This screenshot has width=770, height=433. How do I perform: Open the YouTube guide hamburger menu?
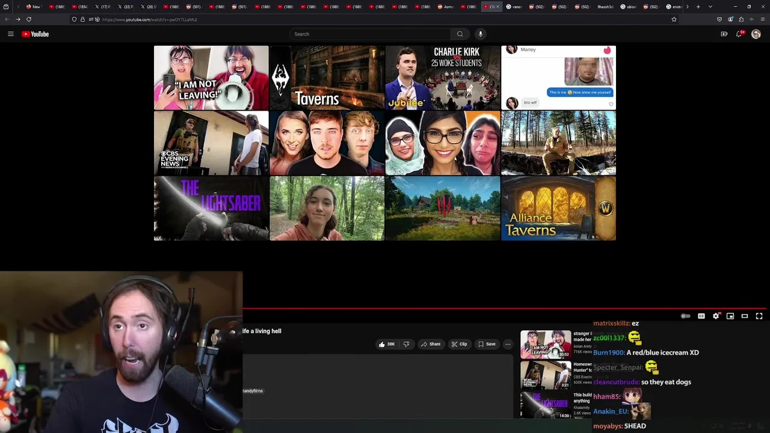tap(10, 34)
